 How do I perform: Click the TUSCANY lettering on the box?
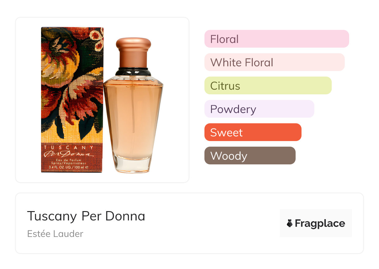point(68,147)
